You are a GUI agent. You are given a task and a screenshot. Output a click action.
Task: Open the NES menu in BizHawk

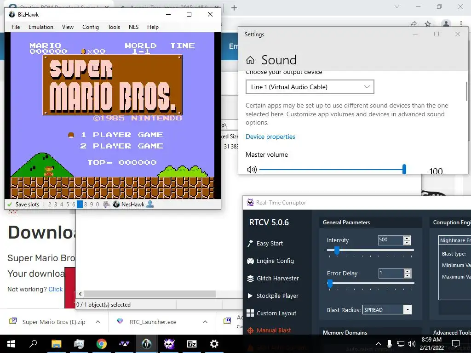coord(134,27)
